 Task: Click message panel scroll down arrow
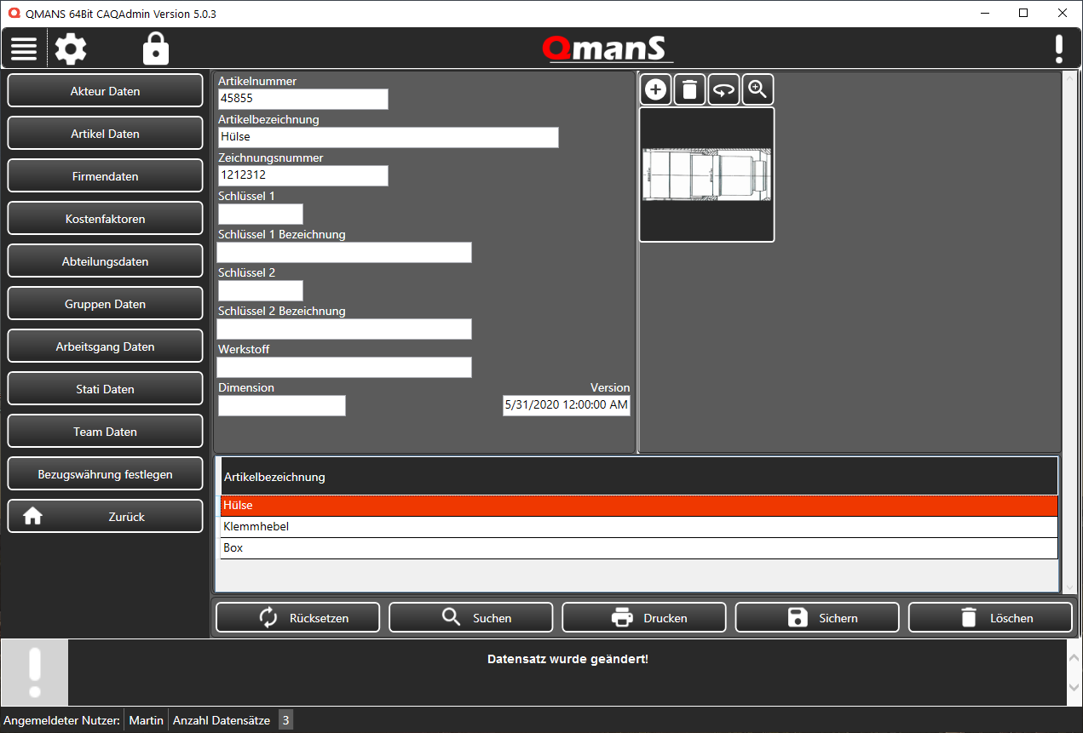click(x=1075, y=687)
